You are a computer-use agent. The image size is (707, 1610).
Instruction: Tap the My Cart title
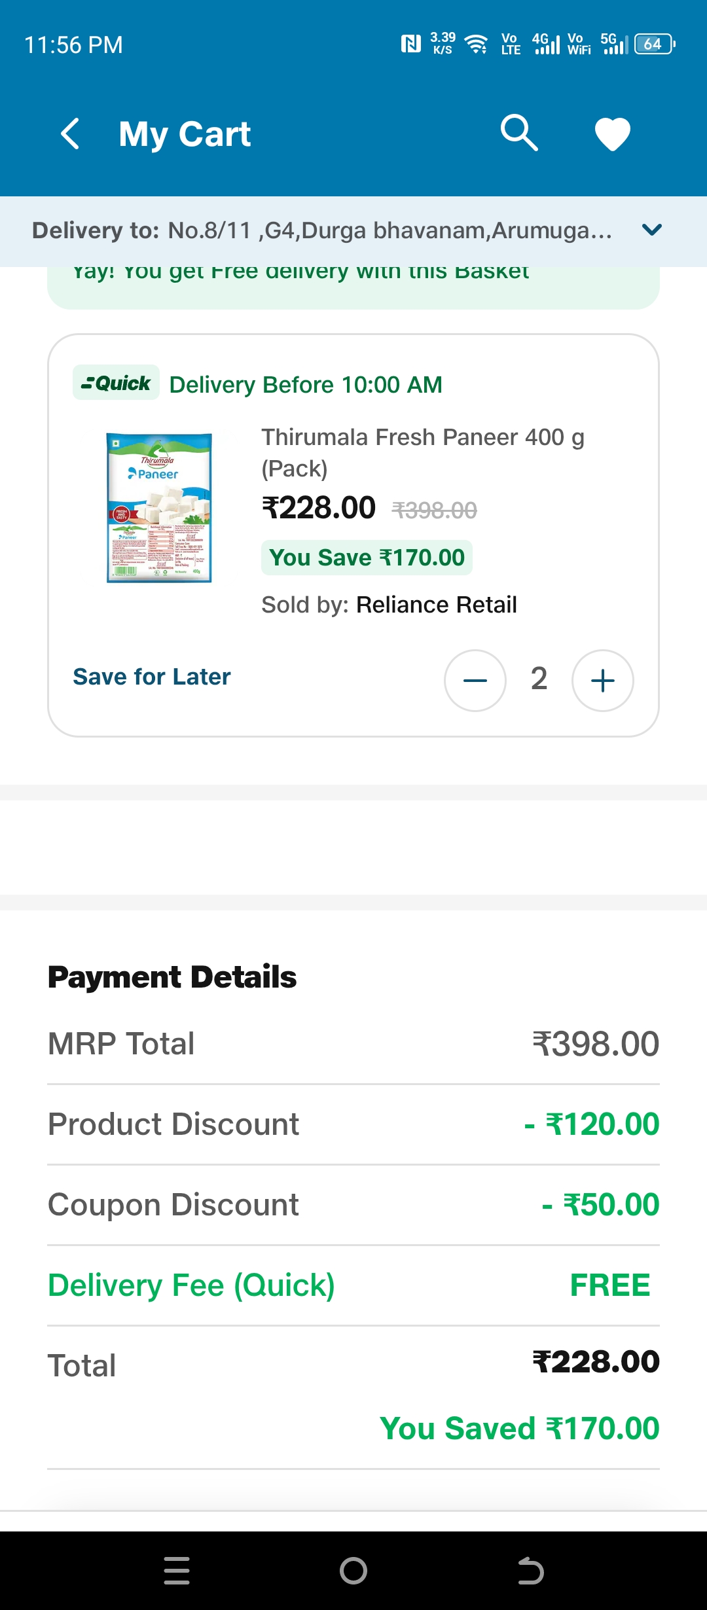click(x=185, y=134)
